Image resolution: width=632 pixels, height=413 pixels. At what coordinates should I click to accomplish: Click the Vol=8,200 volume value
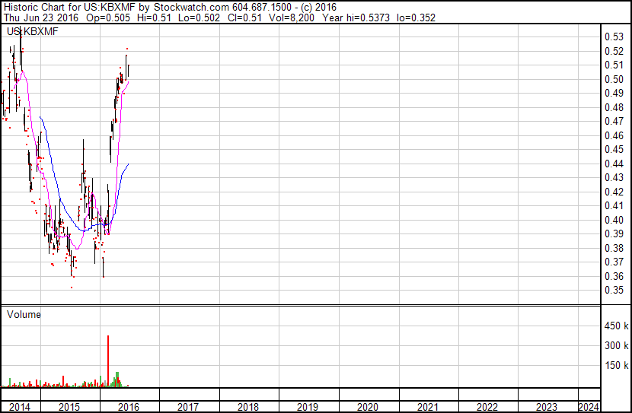291,17
